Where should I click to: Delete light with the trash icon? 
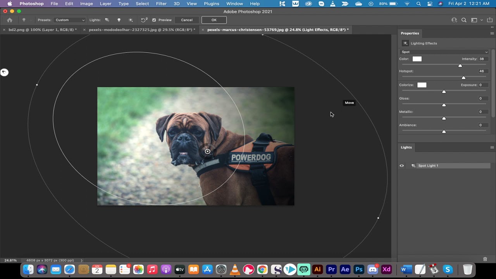click(485, 259)
